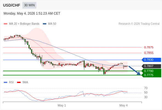The height and width of the screenshot is (110, 162).
Task: Click the blue RSI legend swatch
Action: (x=5, y=82)
